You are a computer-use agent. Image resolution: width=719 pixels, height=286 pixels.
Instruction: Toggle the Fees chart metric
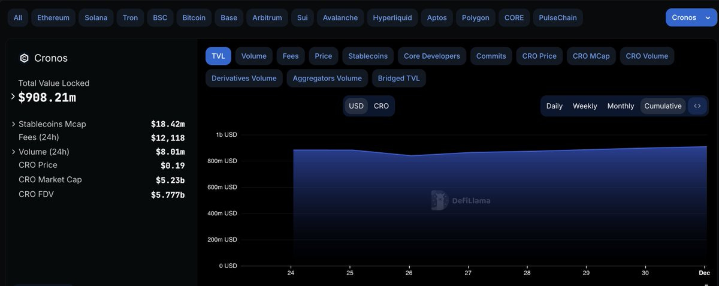(291, 56)
